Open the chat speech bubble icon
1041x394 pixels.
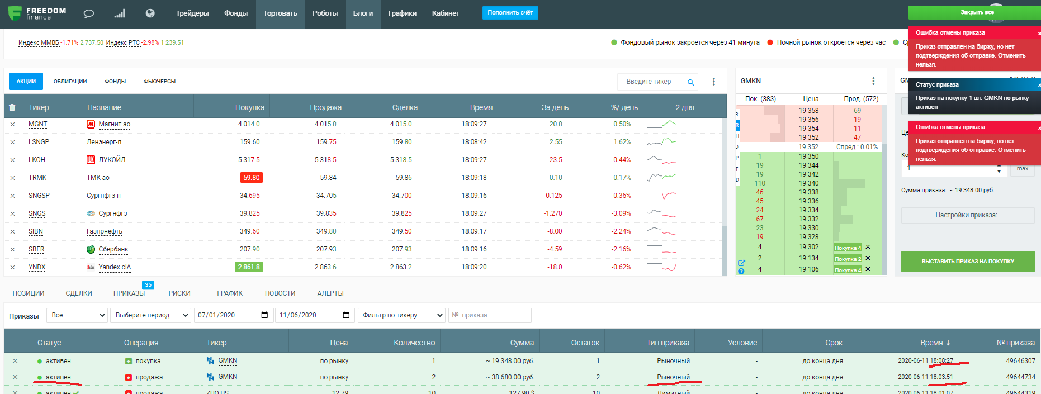click(x=89, y=13)
